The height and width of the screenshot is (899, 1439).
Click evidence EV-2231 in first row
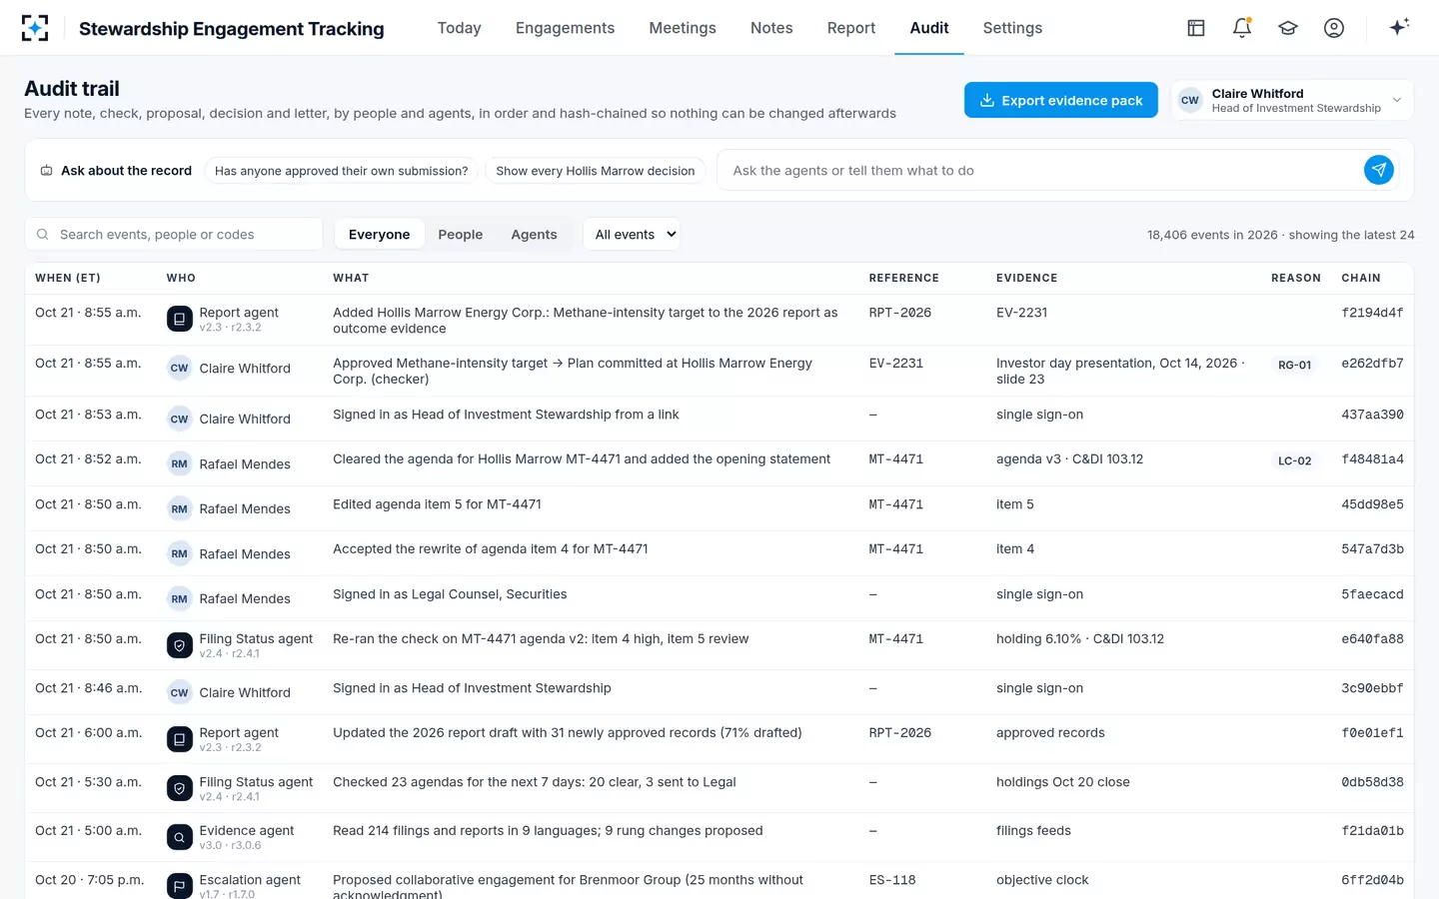tap(1021, 313)
